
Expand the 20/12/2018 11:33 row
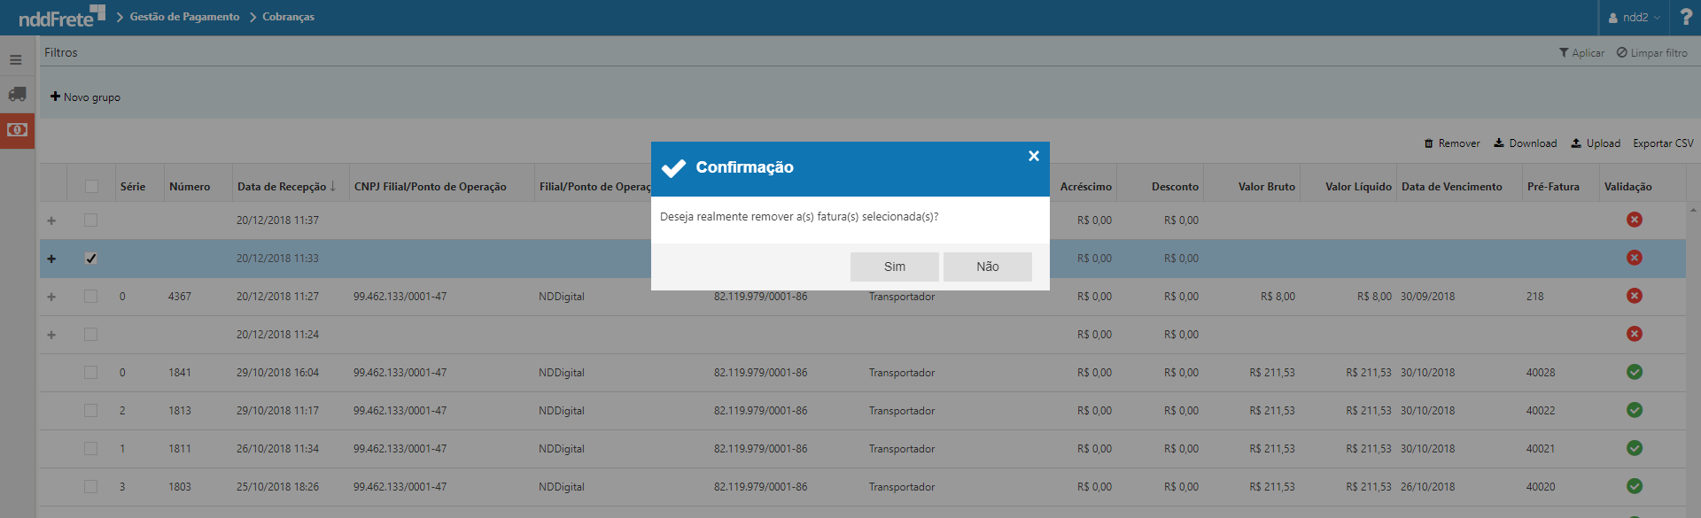tap(51, 259)
